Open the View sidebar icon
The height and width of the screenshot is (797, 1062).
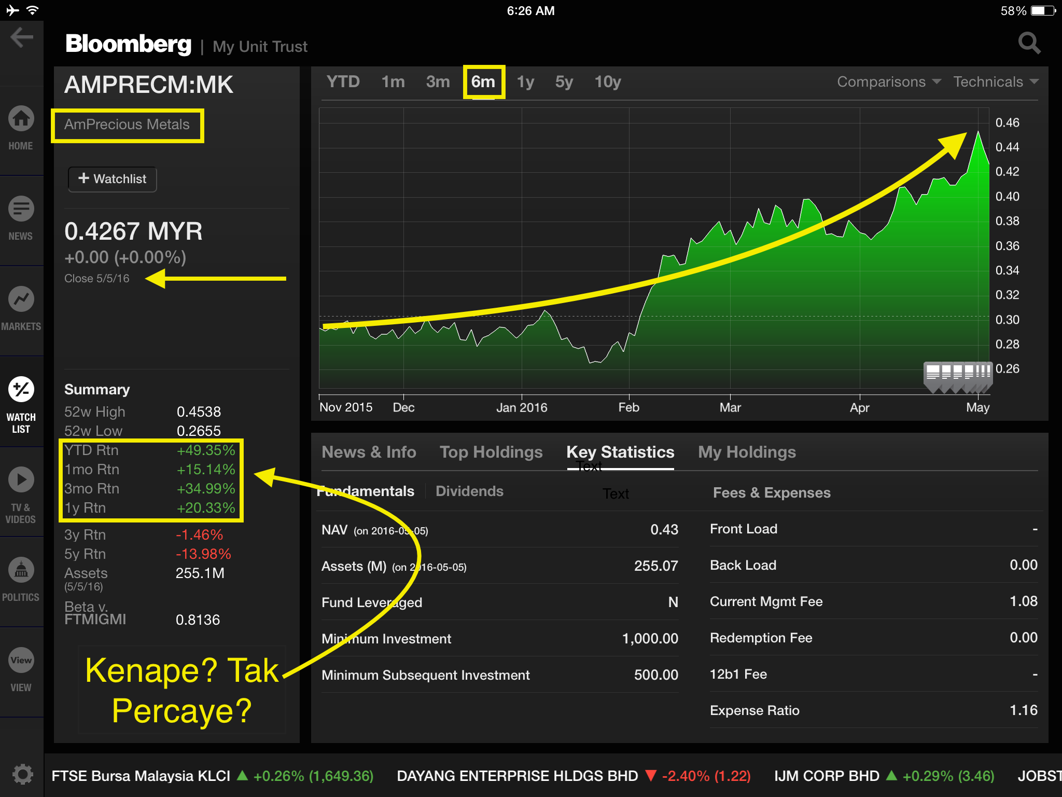tap(21, 661)
